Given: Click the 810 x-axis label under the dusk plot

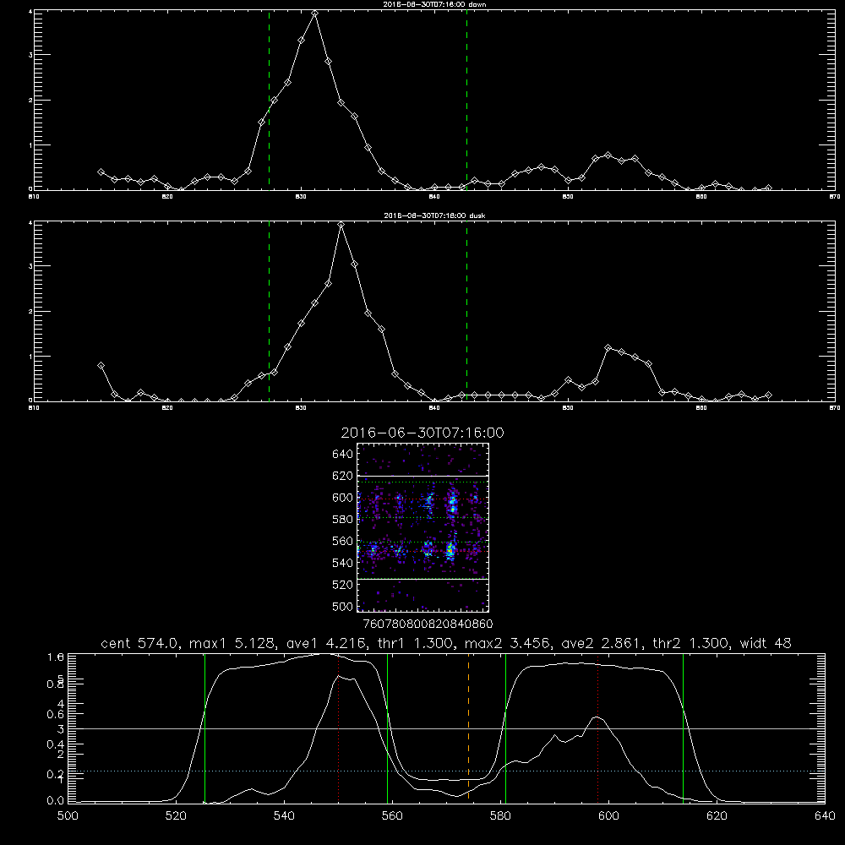Looking at the screenshot, I should pyautogui.click(x=34, y=408).
